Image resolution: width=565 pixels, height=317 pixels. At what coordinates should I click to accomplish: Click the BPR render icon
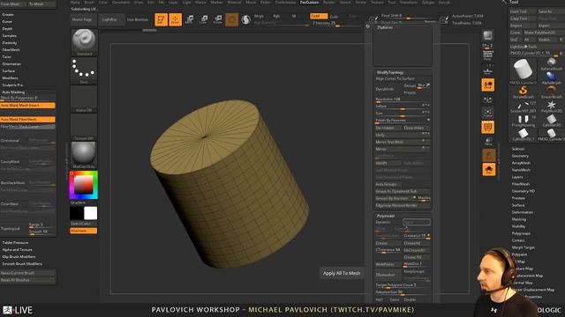pos(488,35)
